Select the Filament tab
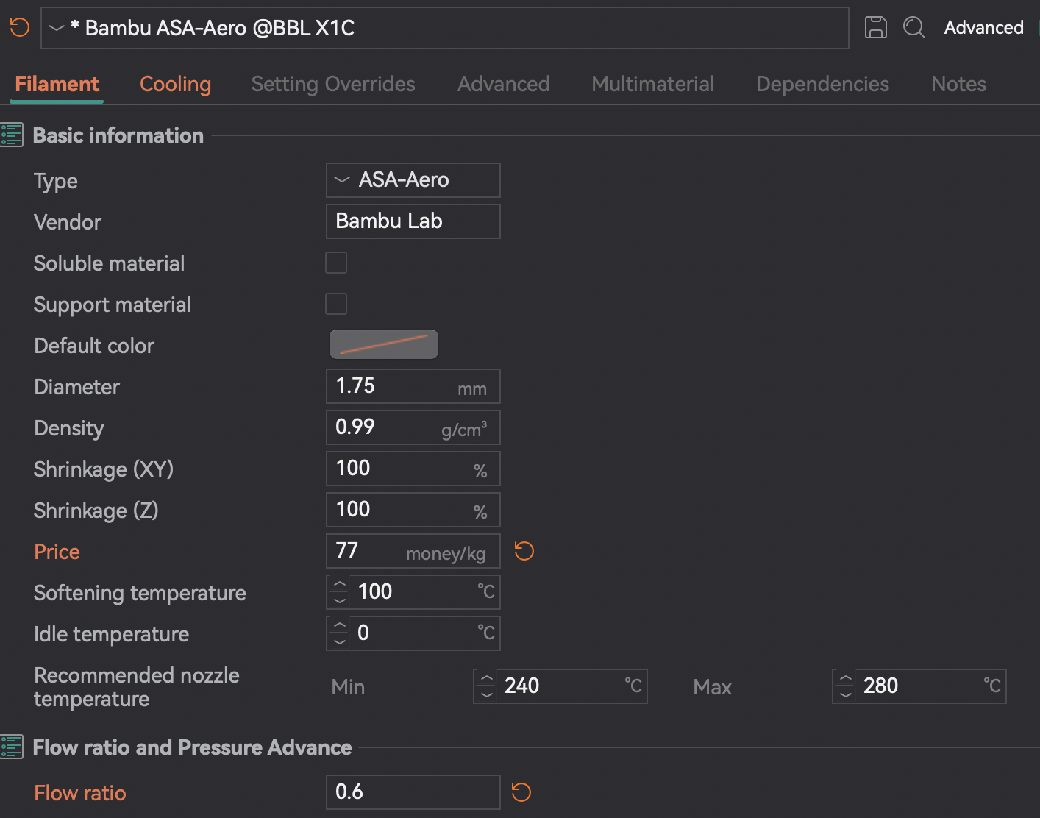The height and width of the screenshot is (818, 1040). tap(57, 85)
